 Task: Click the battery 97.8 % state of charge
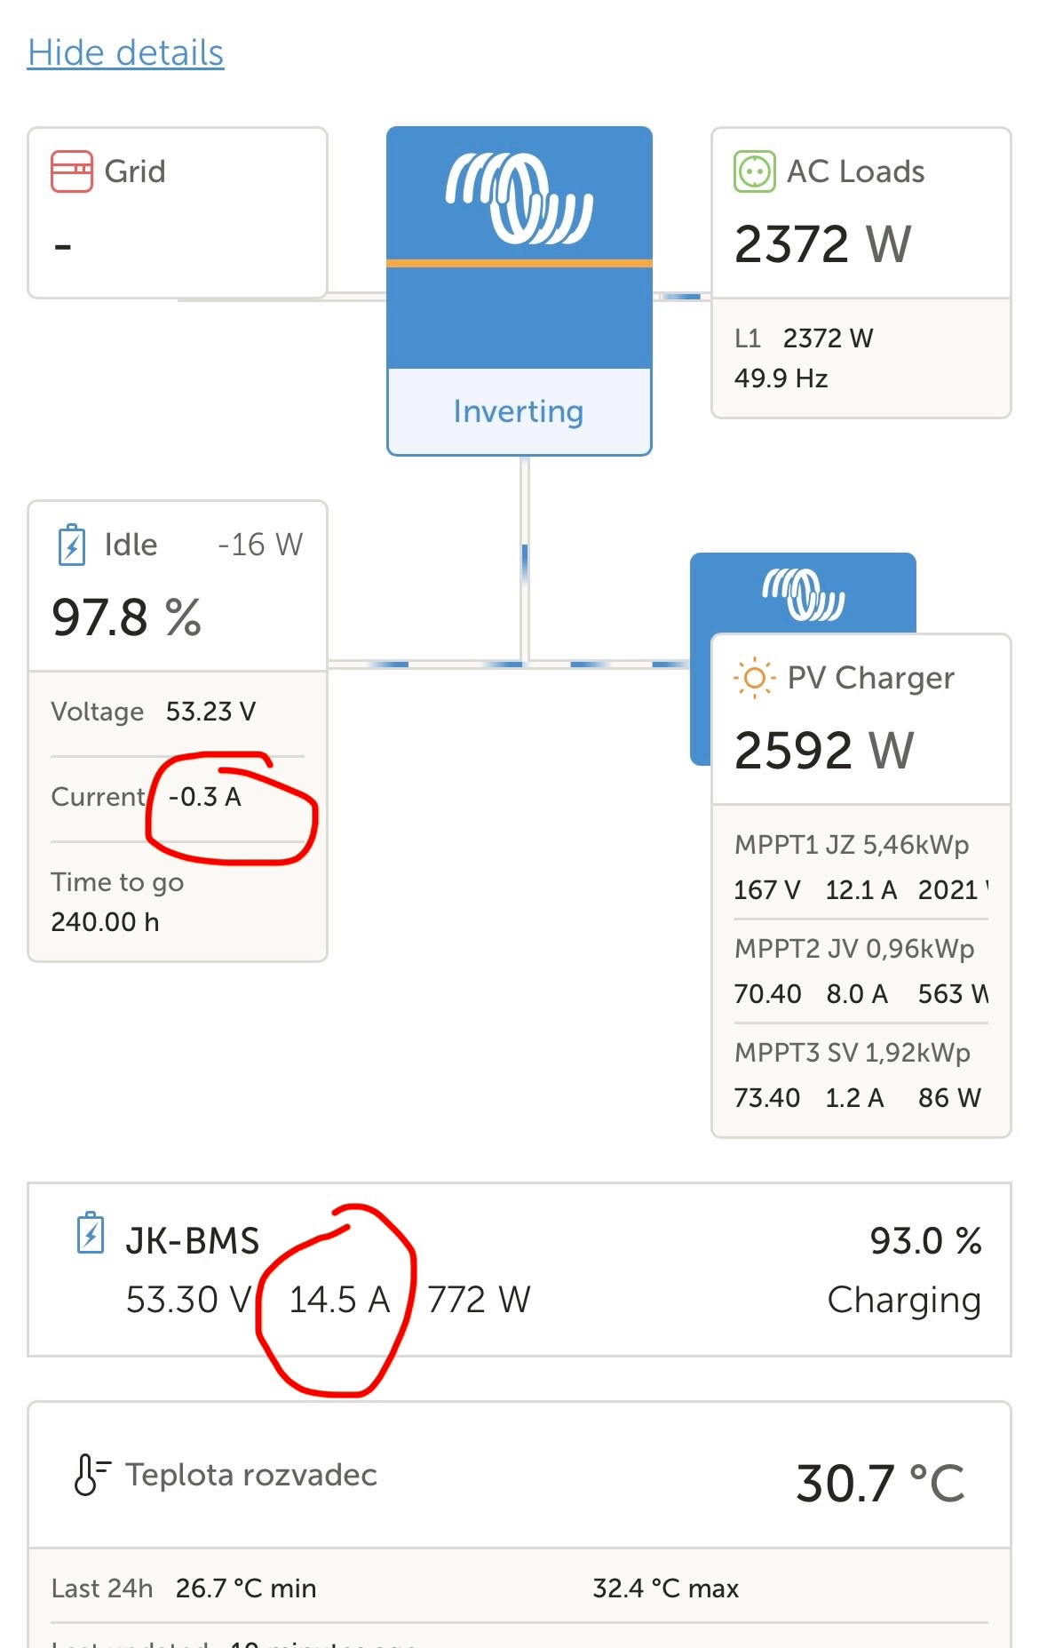(x=127, y=617)
